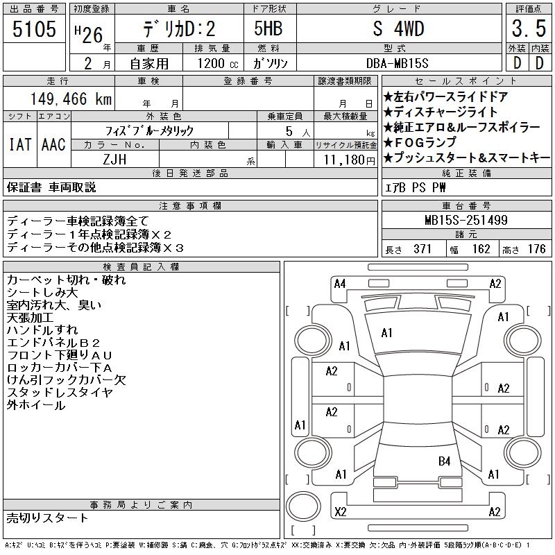Image resolution: width=555 pixels, height=555 pixels.
Task: Select the B4 mark on rear hatch
Action: click(x=444, y=461)
